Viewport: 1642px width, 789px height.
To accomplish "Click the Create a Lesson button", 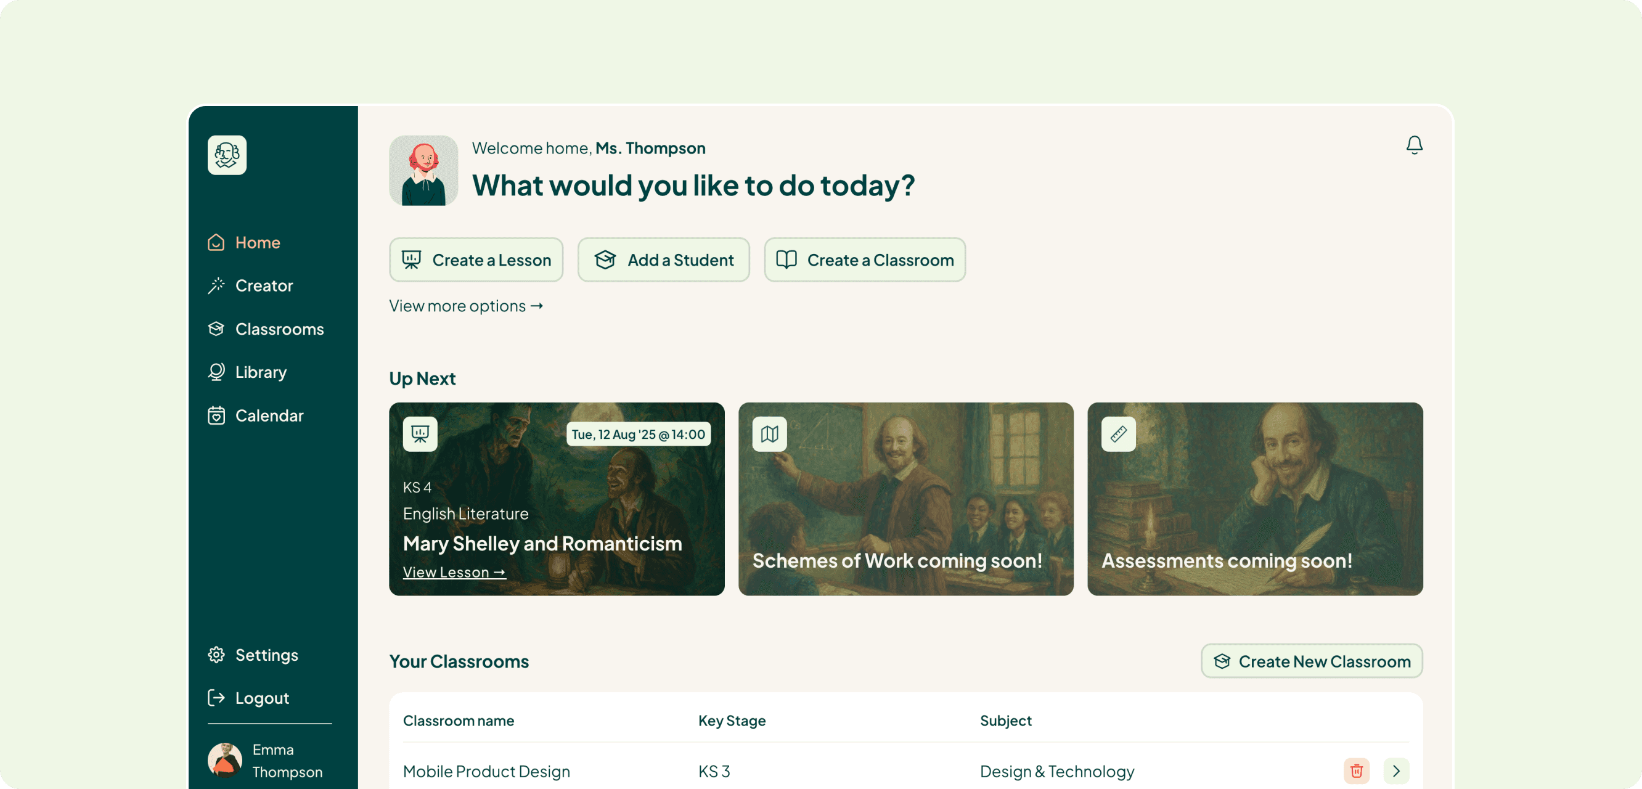I will (476, 260).
